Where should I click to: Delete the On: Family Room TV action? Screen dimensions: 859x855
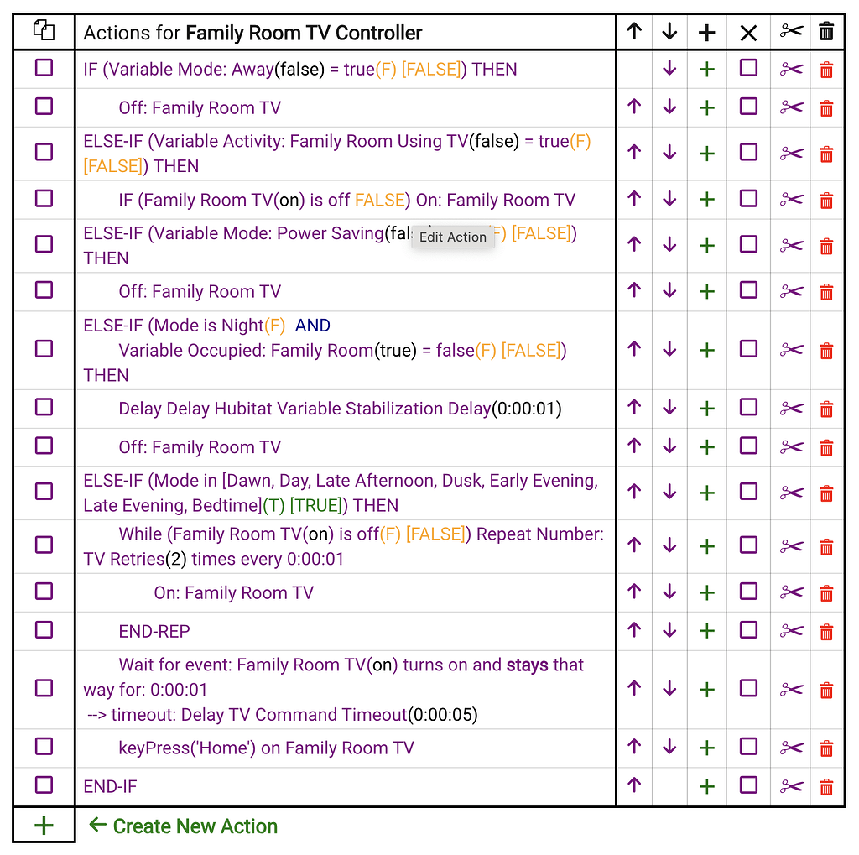pyautogui.click(x=826, y=593)
